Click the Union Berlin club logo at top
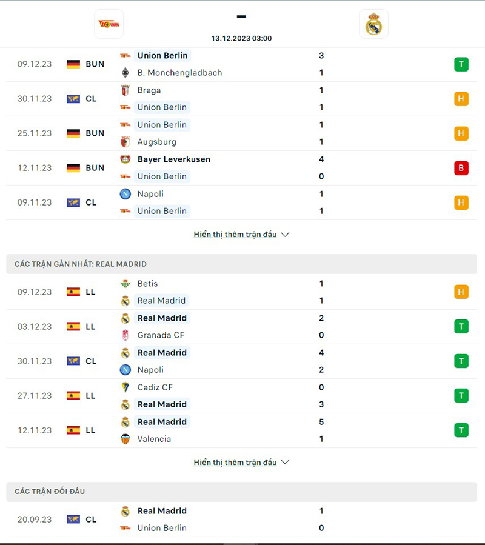This screenshot has width=485, height=545. 109,25
